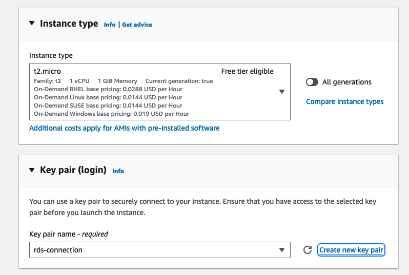The width and height of the screenshot is (409, 275).
Task: Collapse the Instance type section triangle
Action: (x=32, y=24)
